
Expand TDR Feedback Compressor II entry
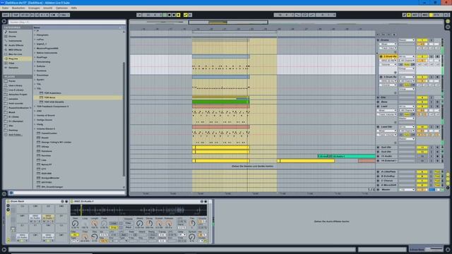pyautogui.click(x=35, y=107)
